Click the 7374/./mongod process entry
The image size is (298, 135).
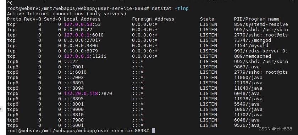(252, 40)
